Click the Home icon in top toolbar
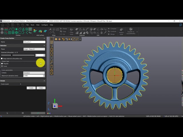 point(3,25)
